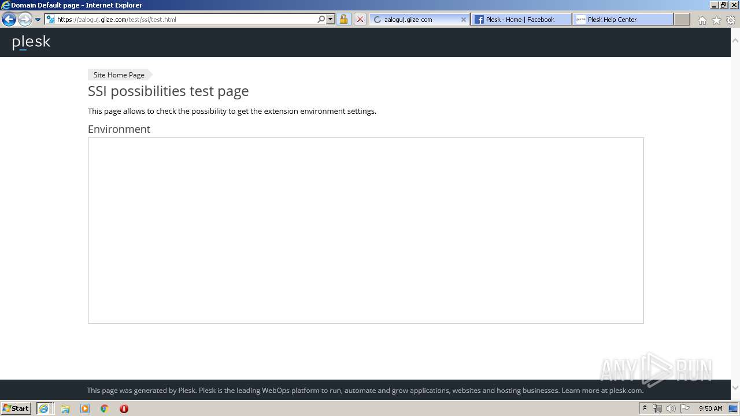Image resolution: width=740 pixels, height=416 pixels.
Task: Click the Facebook favicon on the Plesk tab
Action: point(479,19)
